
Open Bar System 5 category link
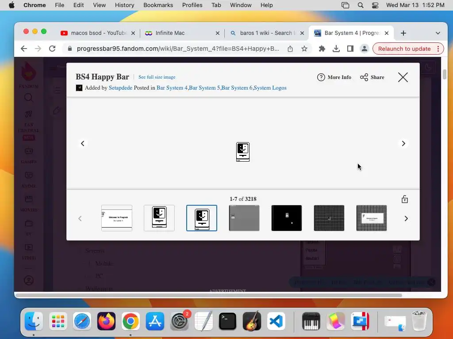click(204, 88)
